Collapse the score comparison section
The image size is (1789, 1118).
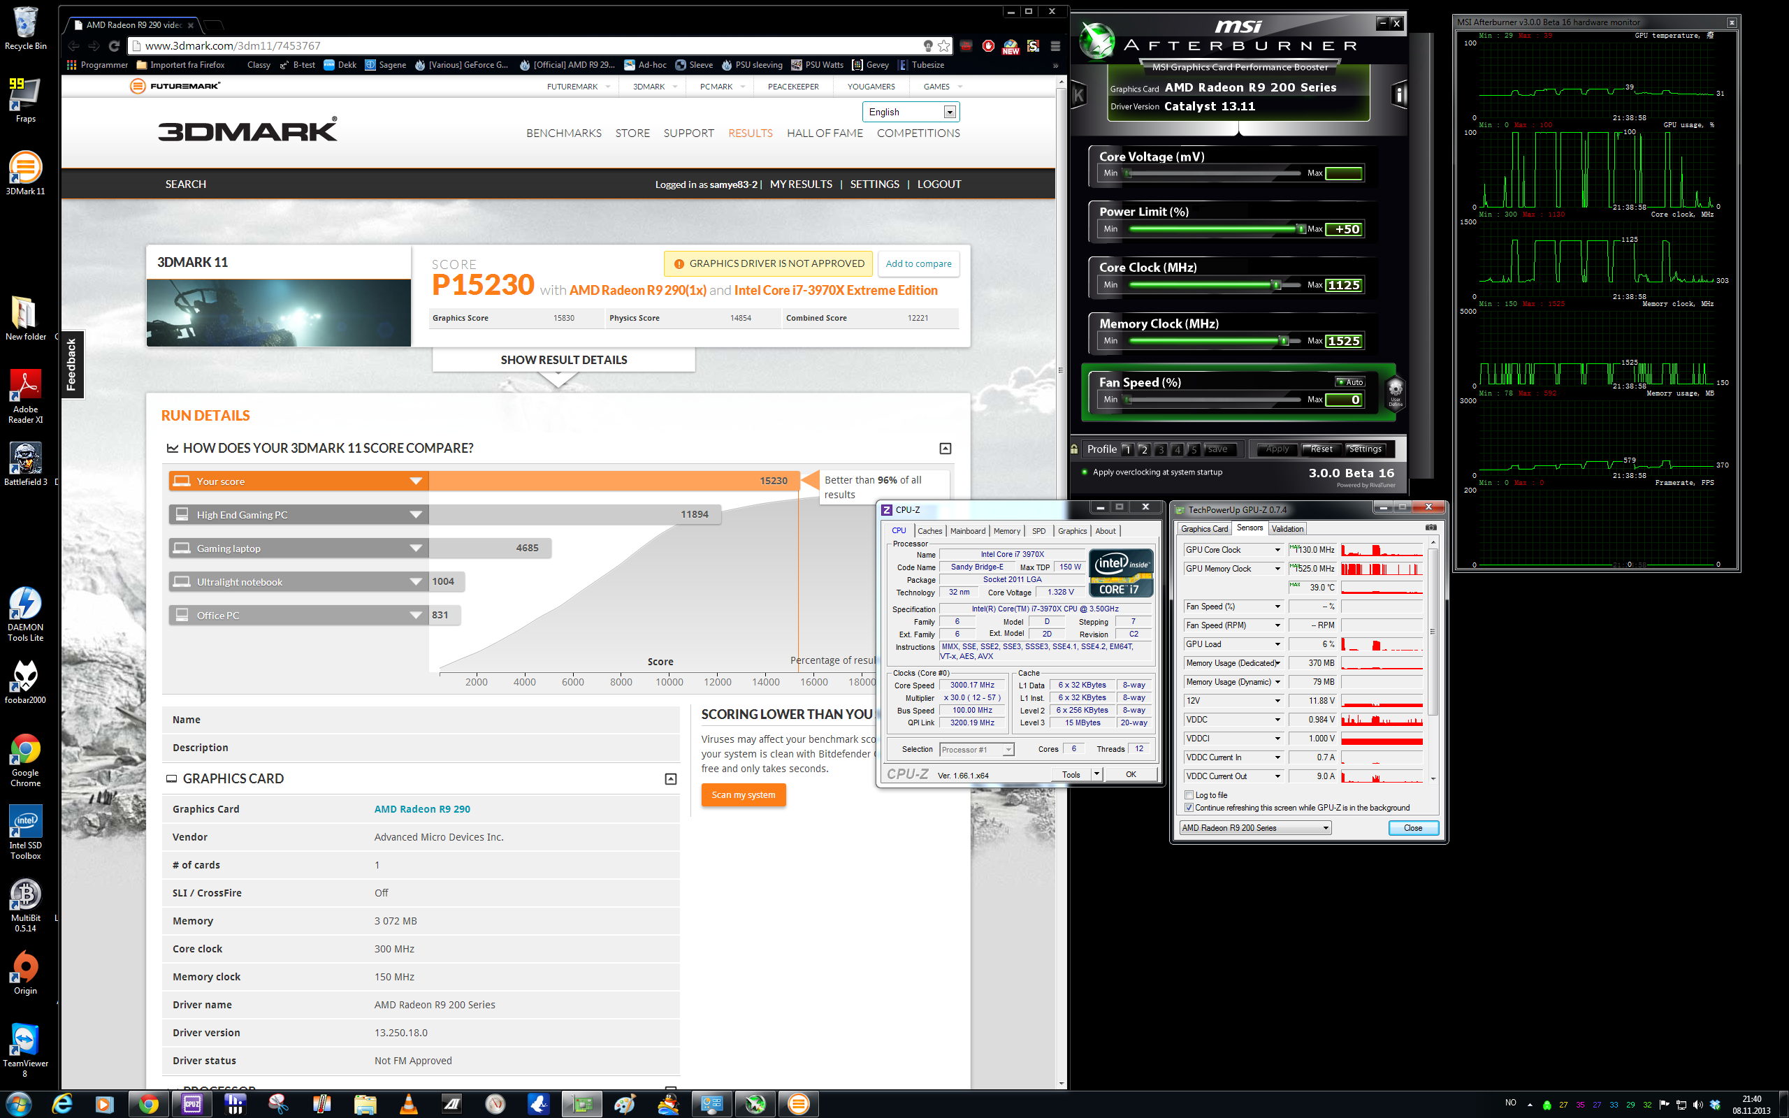[x=946, y=448]
